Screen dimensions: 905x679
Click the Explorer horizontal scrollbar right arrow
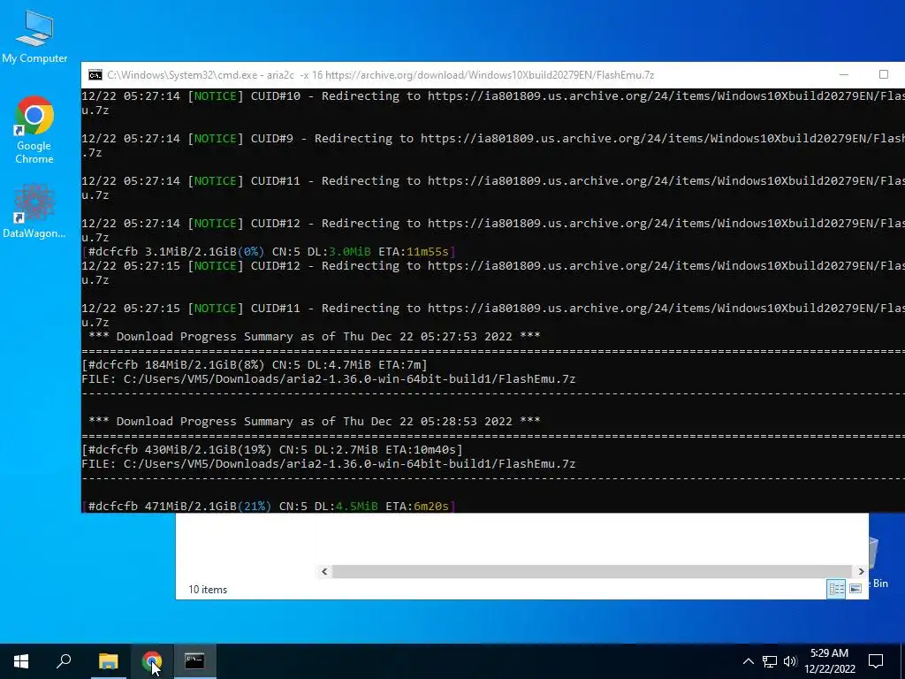(x=861, y=572)
